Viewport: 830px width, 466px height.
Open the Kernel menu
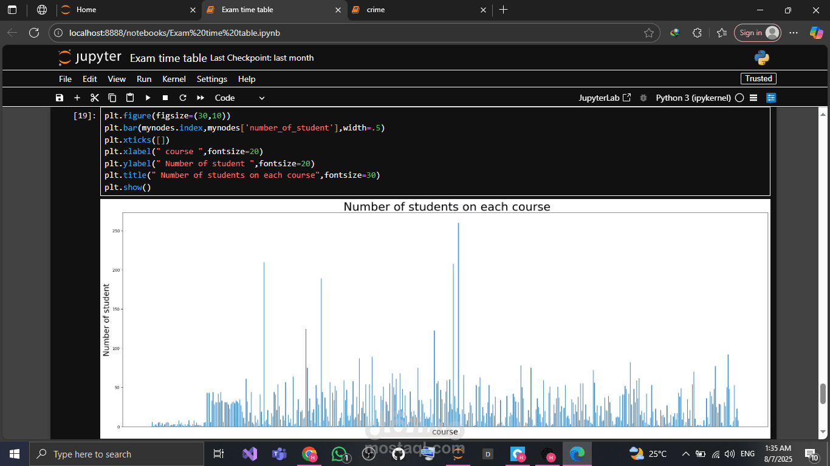(x=174, y=79)
